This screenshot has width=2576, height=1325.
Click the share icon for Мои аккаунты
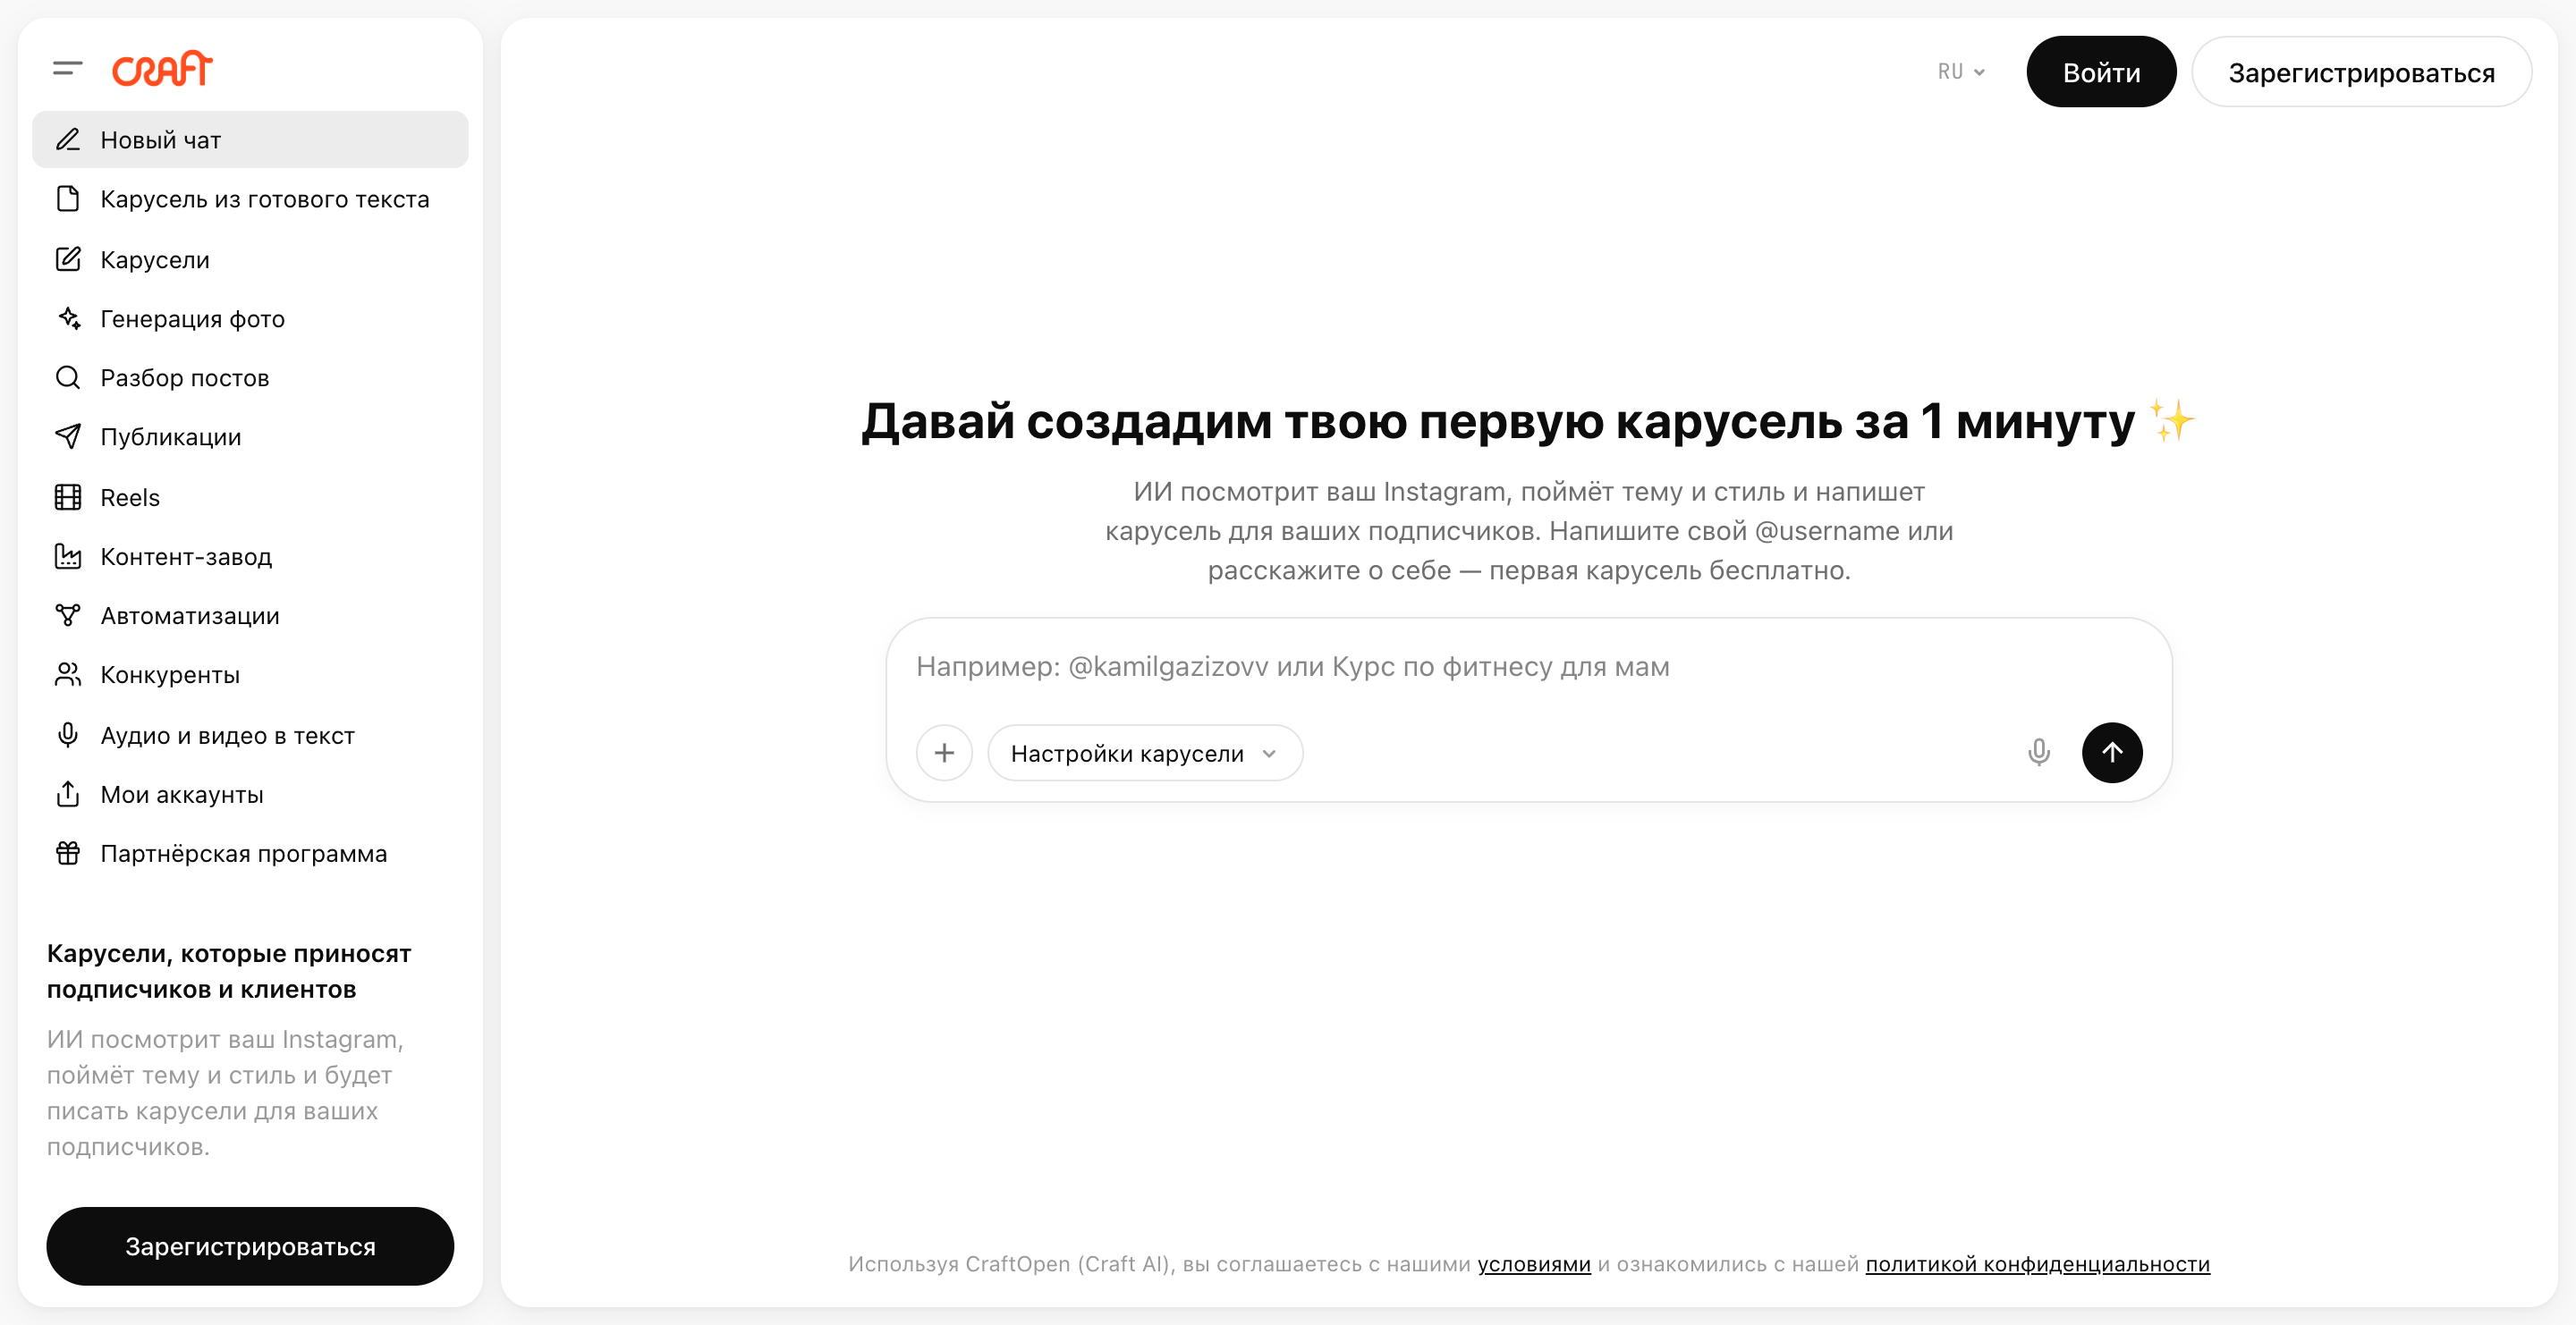(x=68, y=795)
